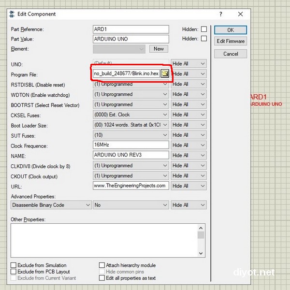The width and height of the screenshot is (290, 290).
Task: Click the Edit Component title bar icon
Action: 12,14
